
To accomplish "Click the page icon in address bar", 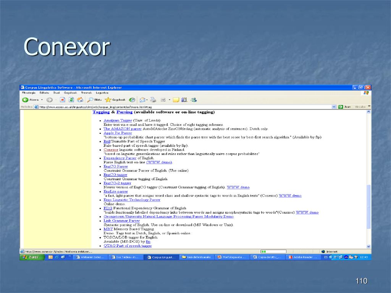I will point(36,107).
